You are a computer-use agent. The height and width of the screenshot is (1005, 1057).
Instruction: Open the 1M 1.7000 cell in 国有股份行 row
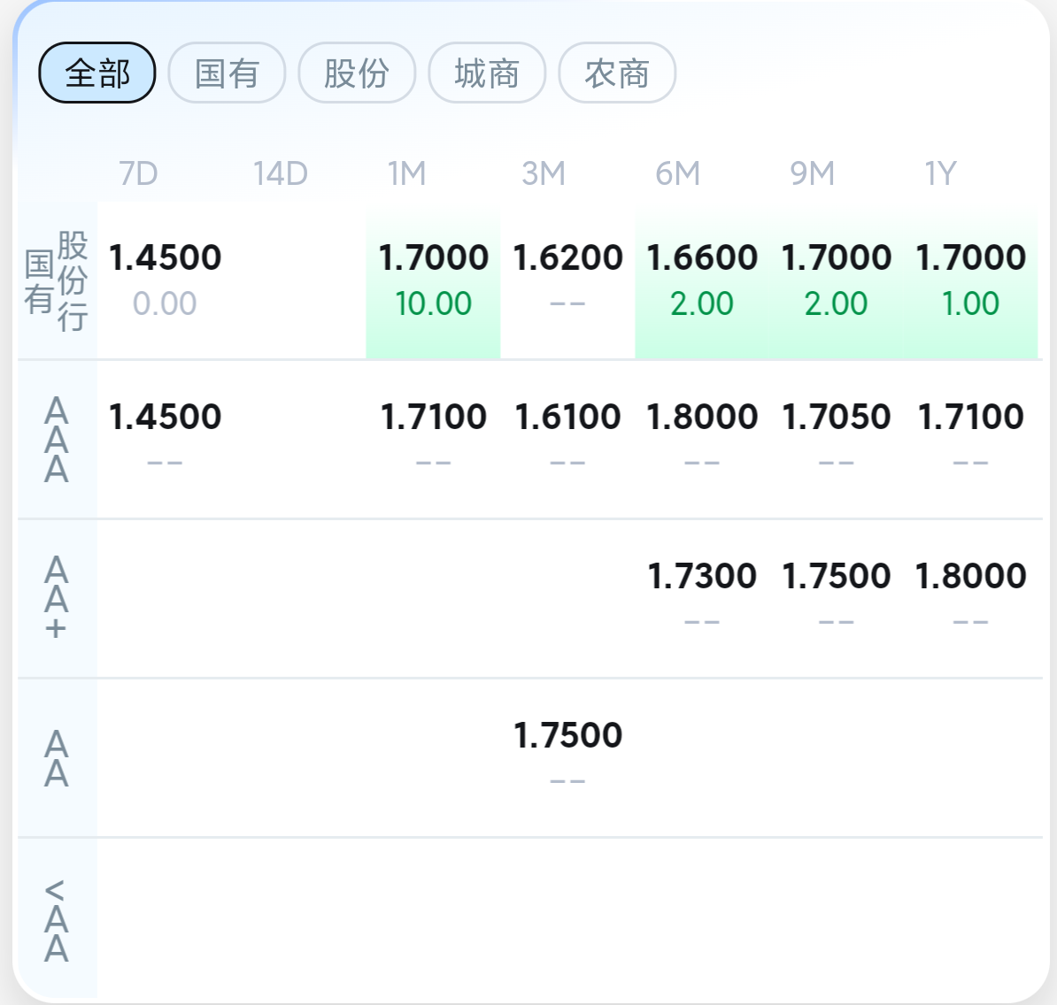tap(433, 281)
